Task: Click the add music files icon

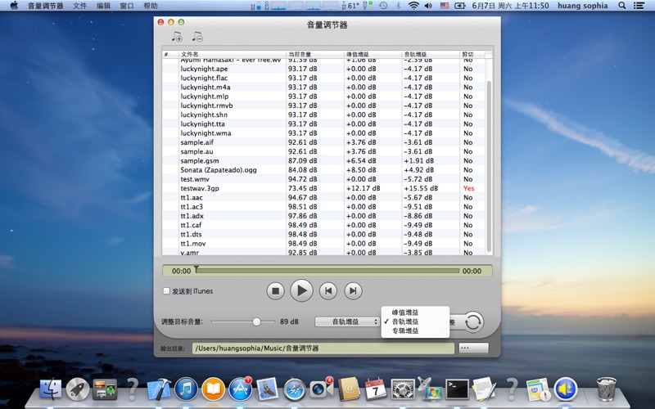Action: [x=176, y=37]
